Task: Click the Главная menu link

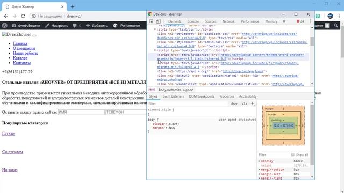Action: pos(20,43)
